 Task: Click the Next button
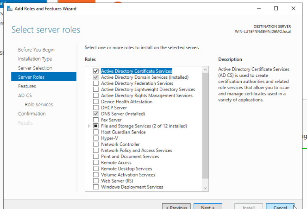click(208, 207)
